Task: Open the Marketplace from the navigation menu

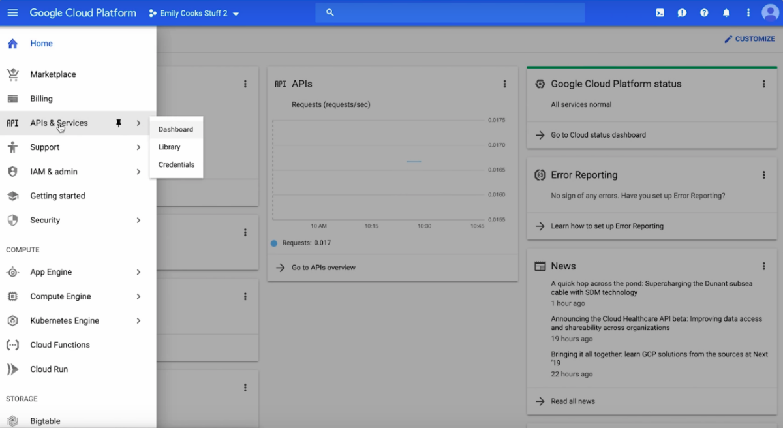Action: (53, 74)
